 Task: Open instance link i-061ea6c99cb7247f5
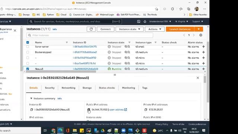point(85,47)
